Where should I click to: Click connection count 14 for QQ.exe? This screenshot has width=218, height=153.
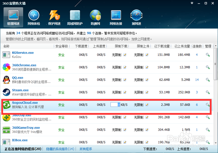(x=197, y=80)
